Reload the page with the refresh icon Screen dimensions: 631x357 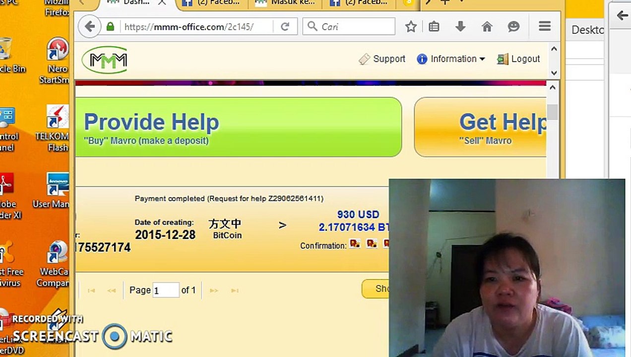coord(285,27)
